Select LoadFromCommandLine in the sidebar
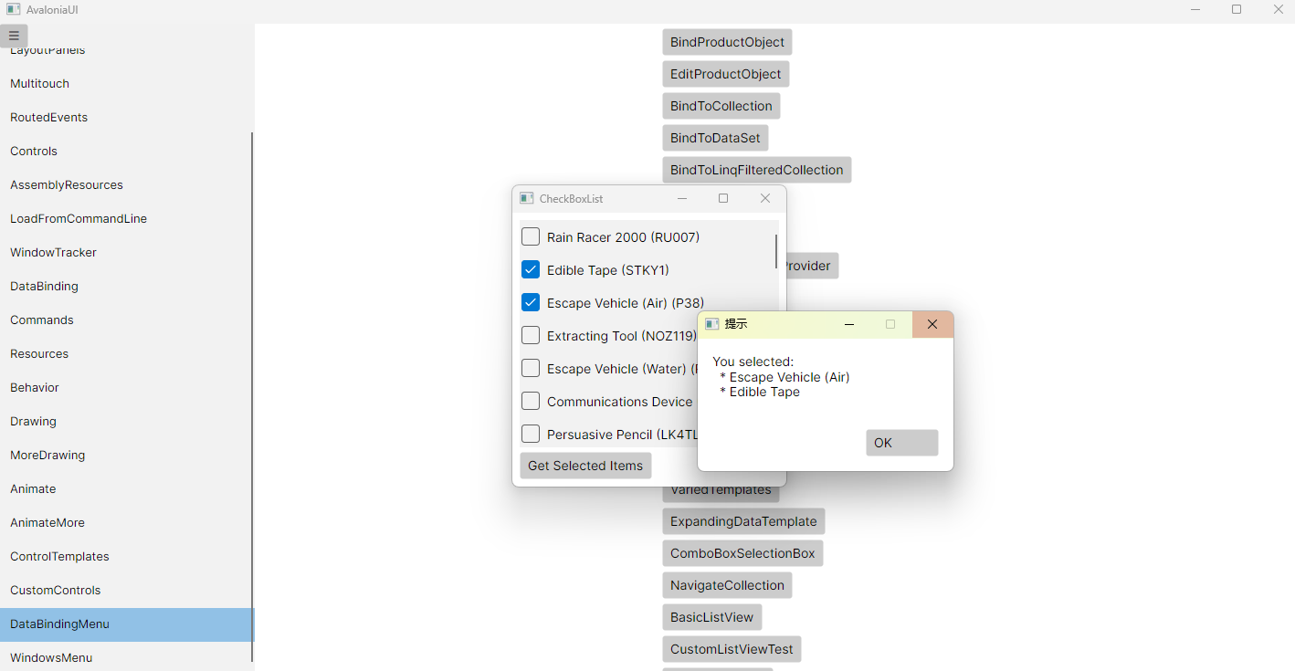The height and width of the screenshot is (671, 1295). 125,218
